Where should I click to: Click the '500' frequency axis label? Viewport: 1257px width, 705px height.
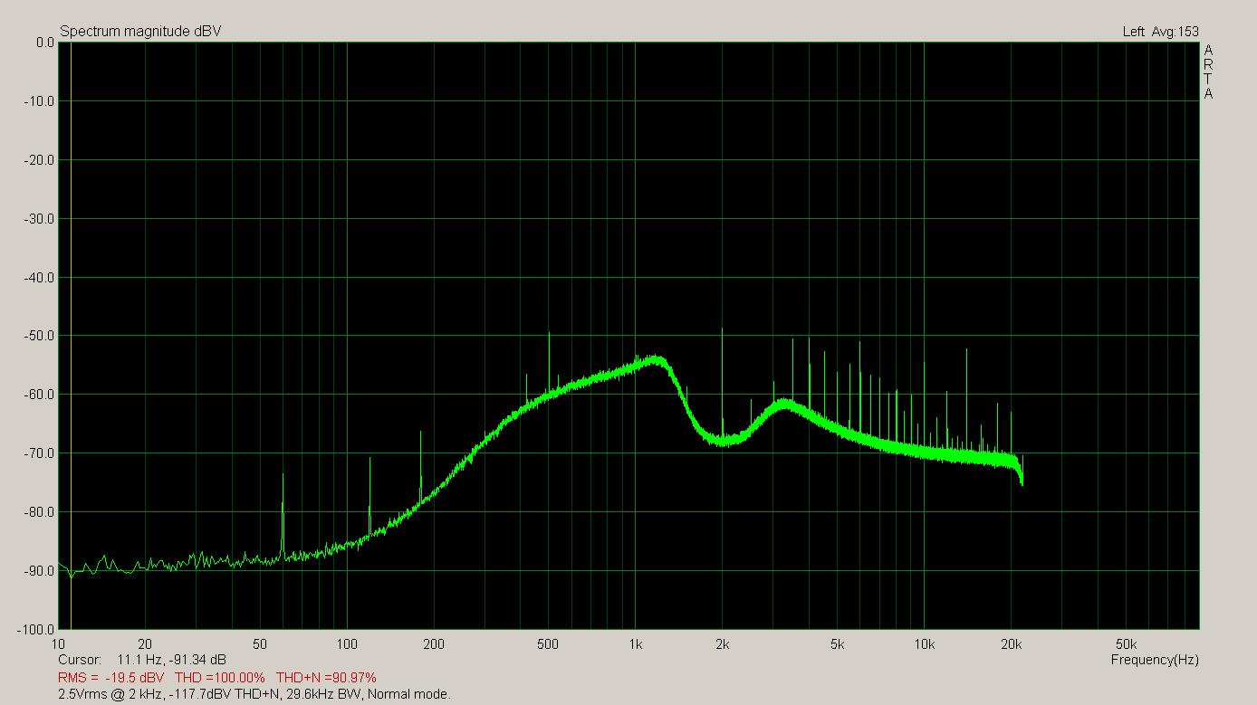coord(548,644)
